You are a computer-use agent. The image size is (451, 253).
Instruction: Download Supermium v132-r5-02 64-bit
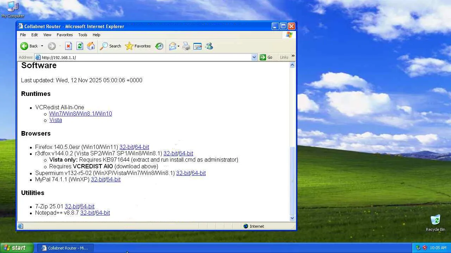click(199, 173)
